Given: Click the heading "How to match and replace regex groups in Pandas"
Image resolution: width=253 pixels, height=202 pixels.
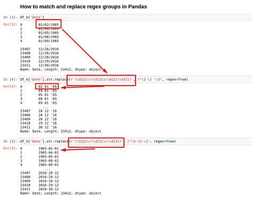Looking at the screenshot, I should pos(83,7).
